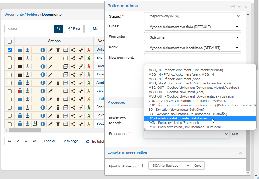Pin the Bulk operations panel
This screenshot has height=179, width=259.
232,6
